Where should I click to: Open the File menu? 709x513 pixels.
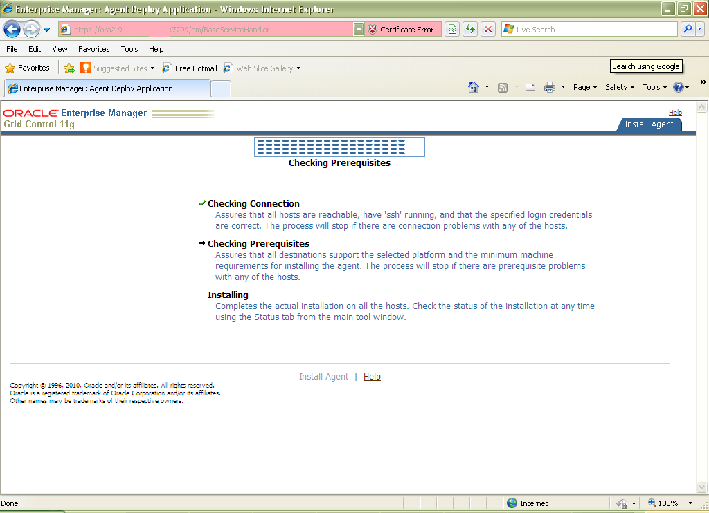click(12, 49)
